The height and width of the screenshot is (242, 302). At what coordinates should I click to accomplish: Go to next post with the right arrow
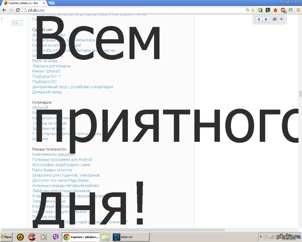(266, 19)
